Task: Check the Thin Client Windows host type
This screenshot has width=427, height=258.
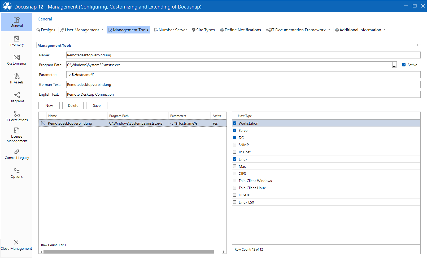Action: point(234,181)
